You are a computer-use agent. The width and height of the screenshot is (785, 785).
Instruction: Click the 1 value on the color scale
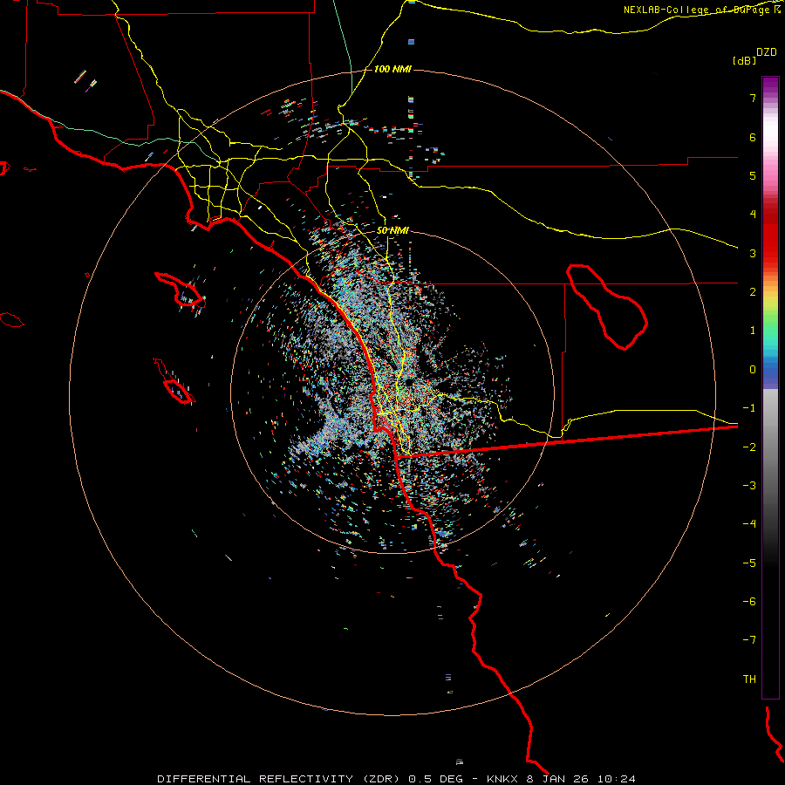click(753, 331)
